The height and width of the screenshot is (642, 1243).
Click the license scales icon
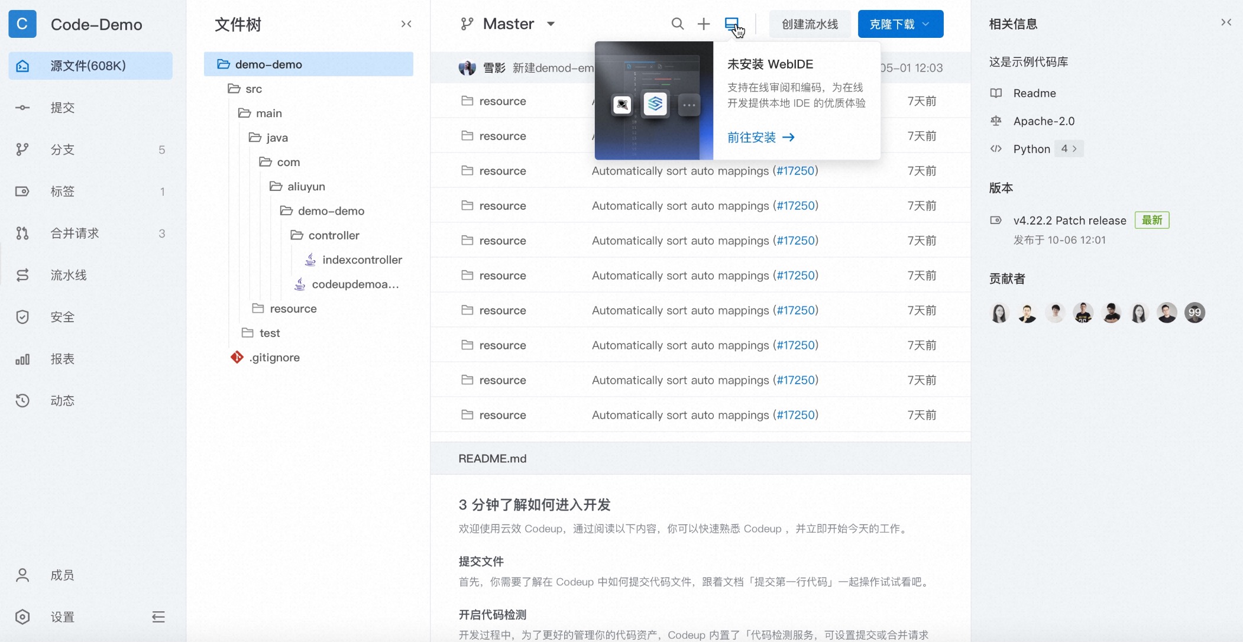click(x=996, y=121)
